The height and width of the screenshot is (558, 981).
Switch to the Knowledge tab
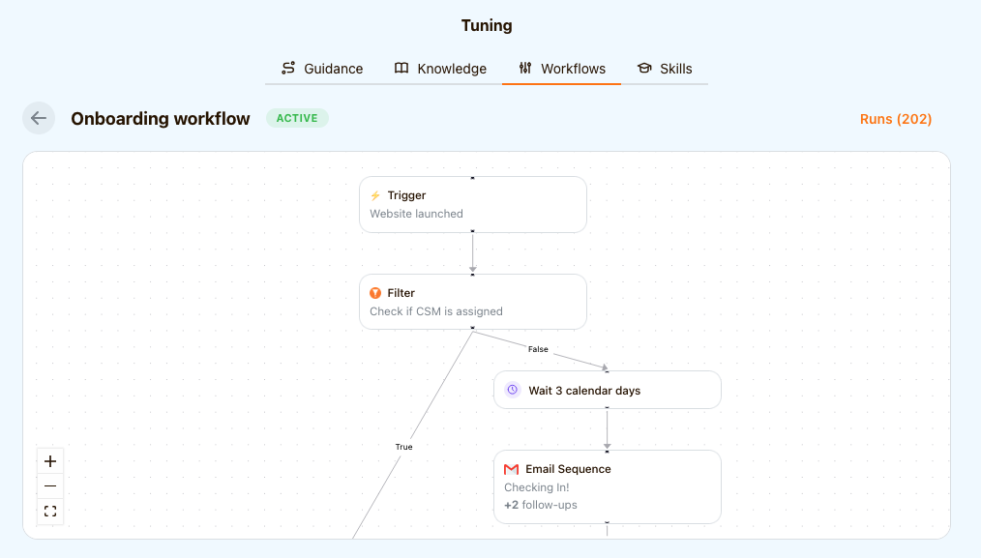440,69
